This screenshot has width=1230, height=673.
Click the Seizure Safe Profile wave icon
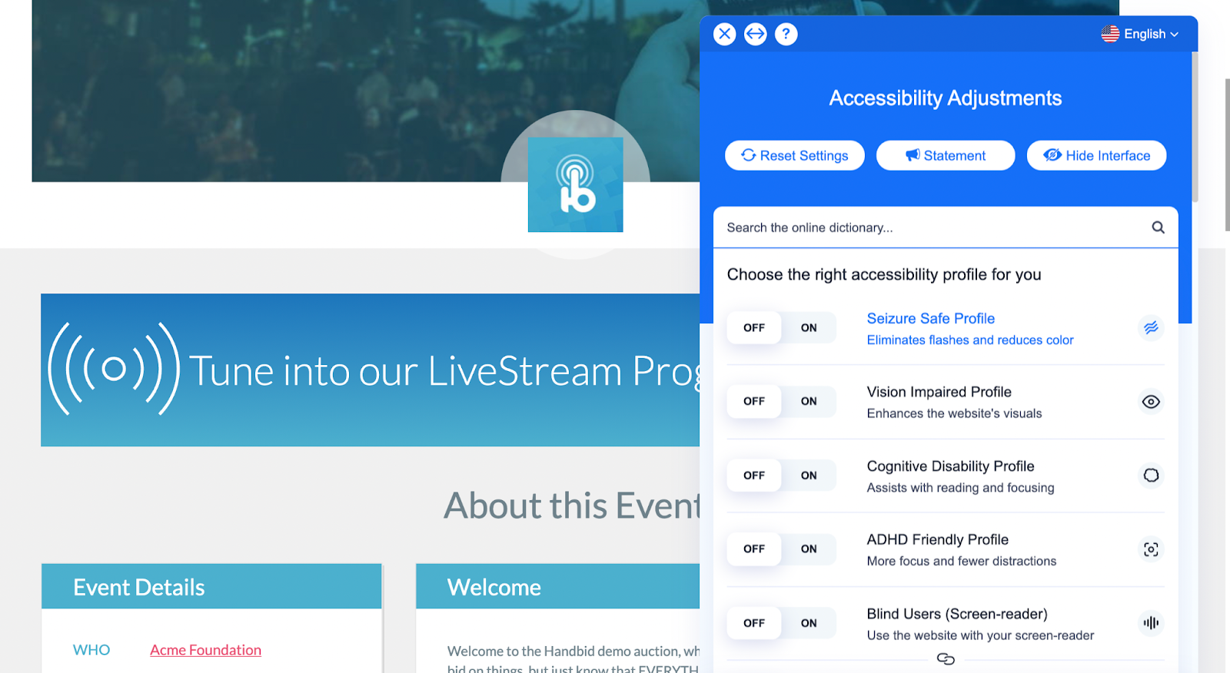click(1151, 328)
